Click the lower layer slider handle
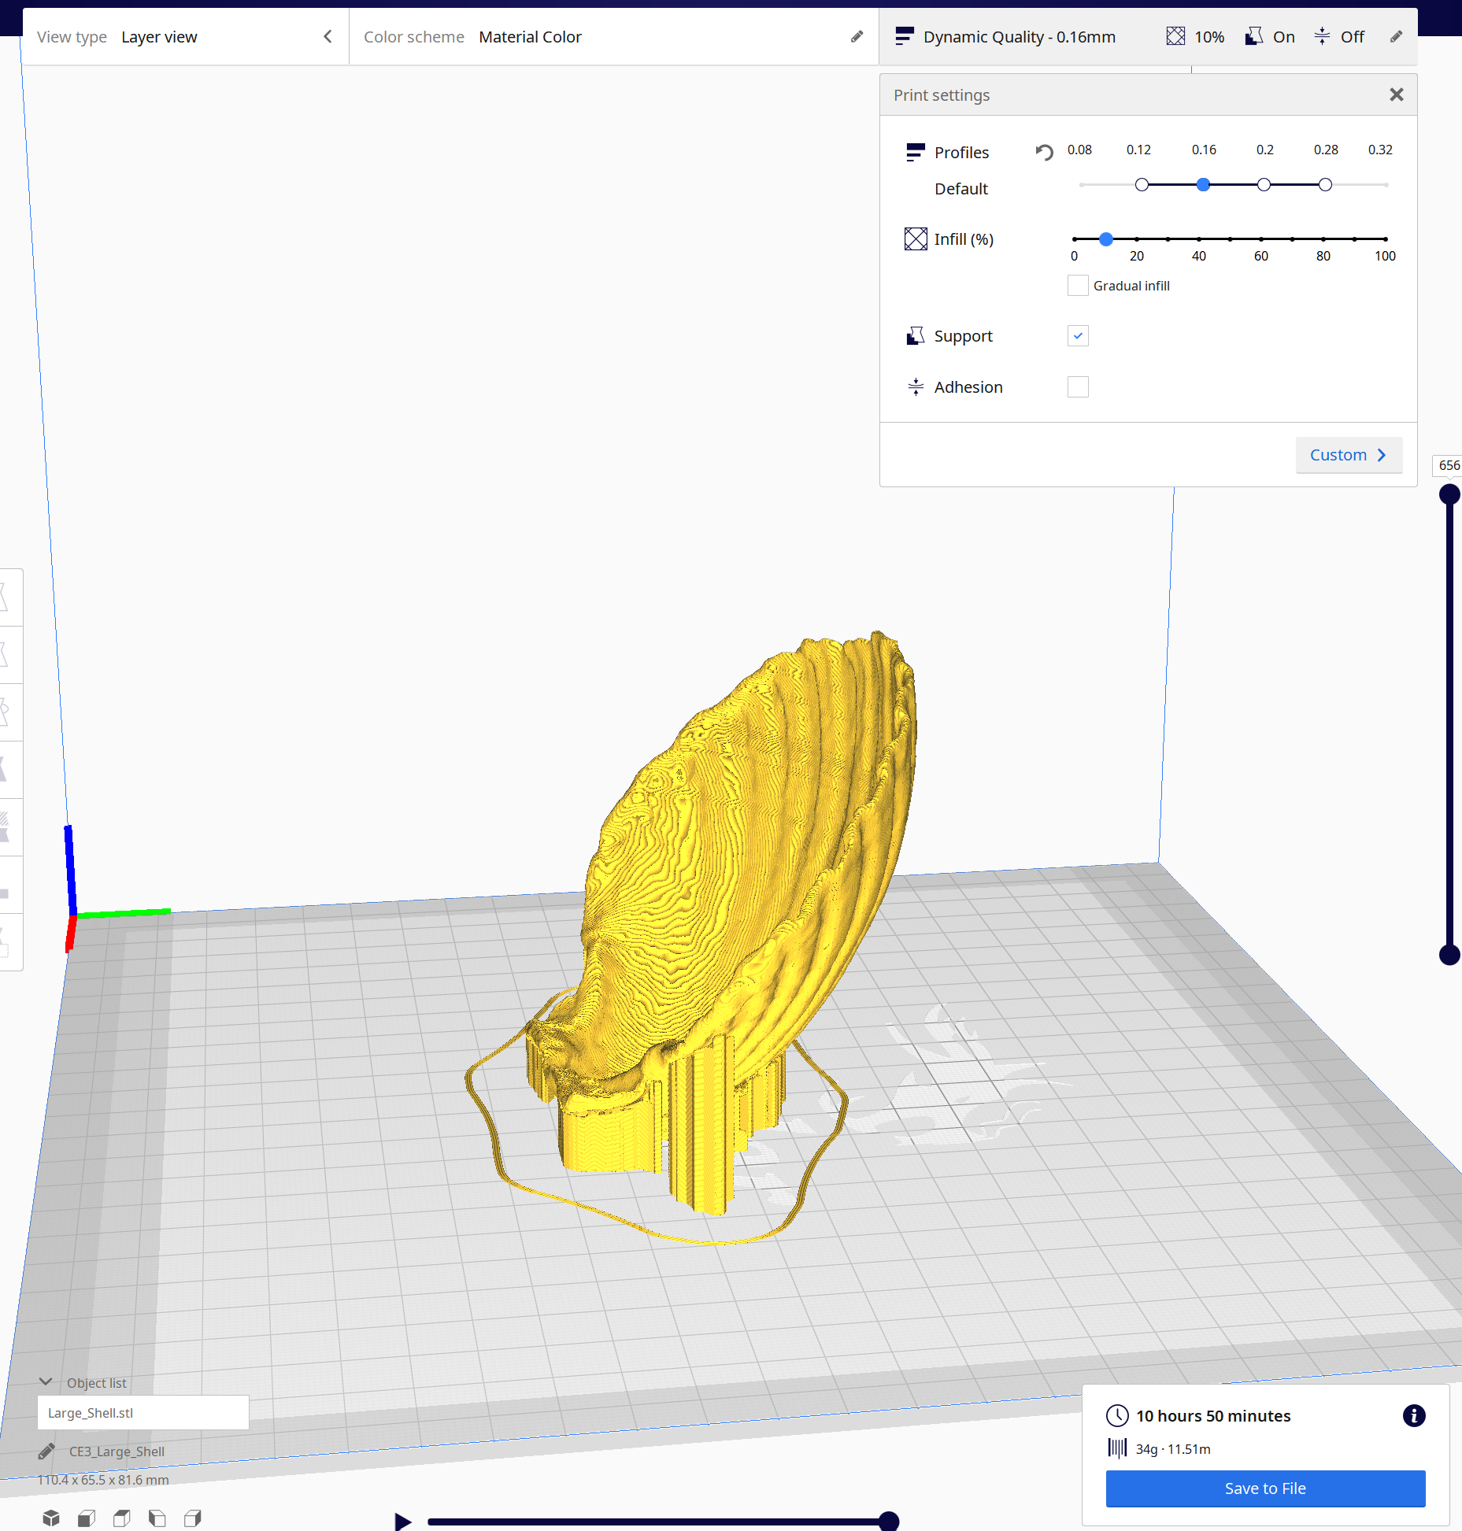This screenshot has width=1462, height=1531. click(1449, 955)
